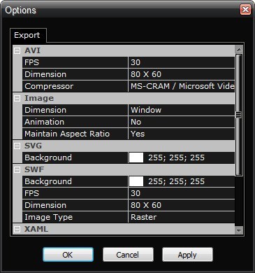Viewport: 255px width, 273px height.
Task: Edit the AVI Dimension value 80 X 60
Action: [x=182, y=74]
